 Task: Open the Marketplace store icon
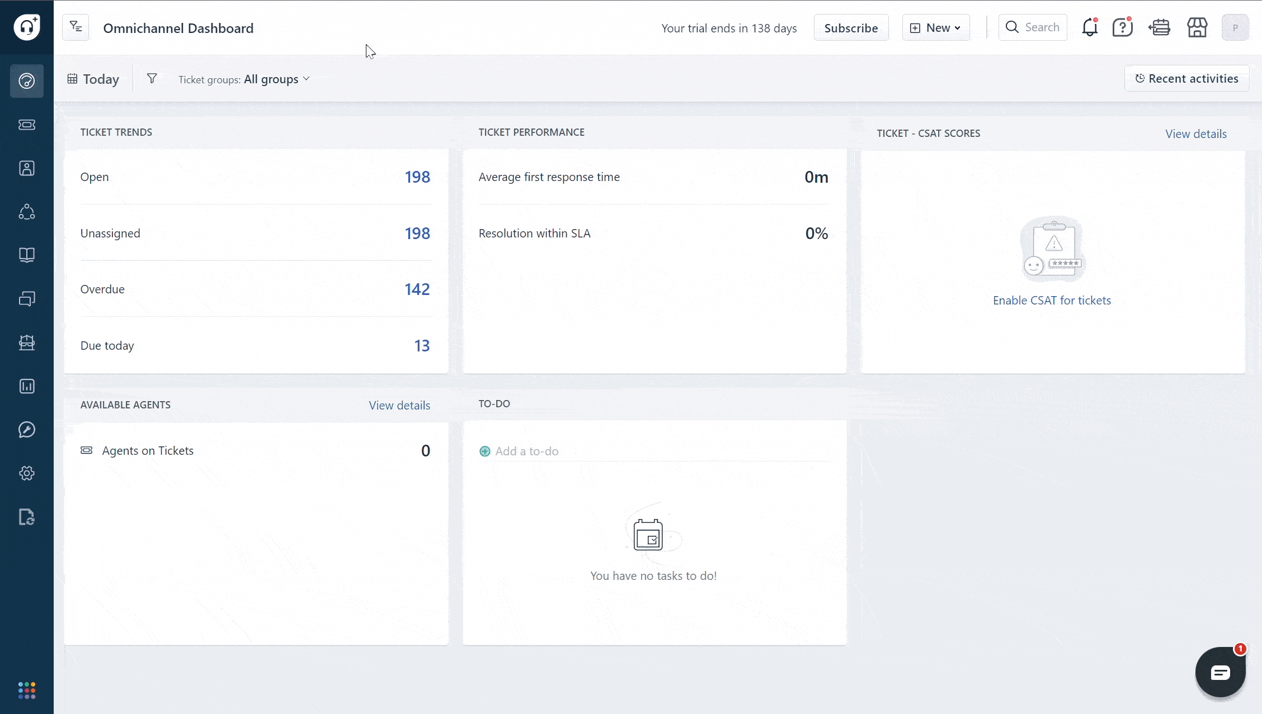1197,27
